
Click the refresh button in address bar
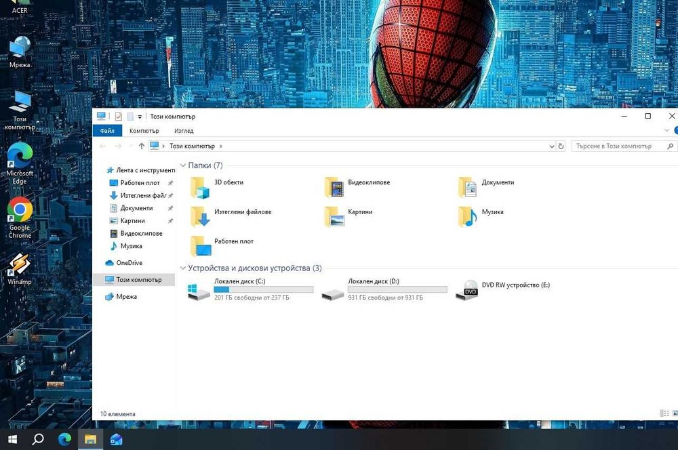tap(561, 146)
